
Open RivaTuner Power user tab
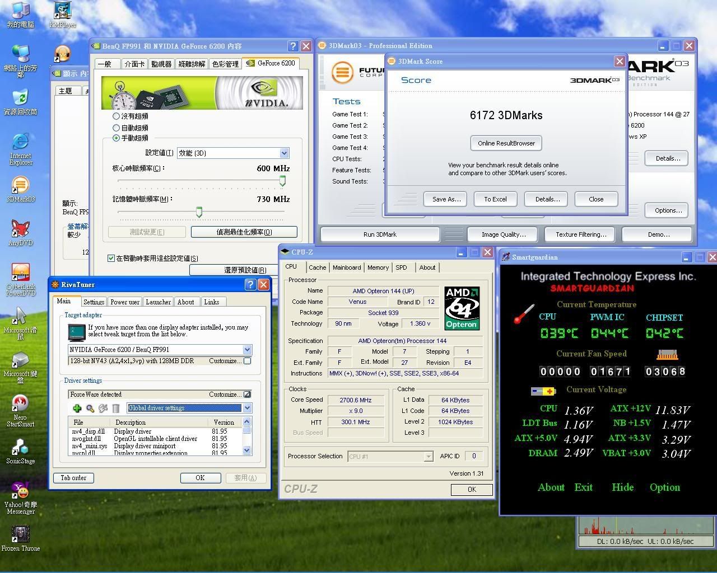point(125,302)
